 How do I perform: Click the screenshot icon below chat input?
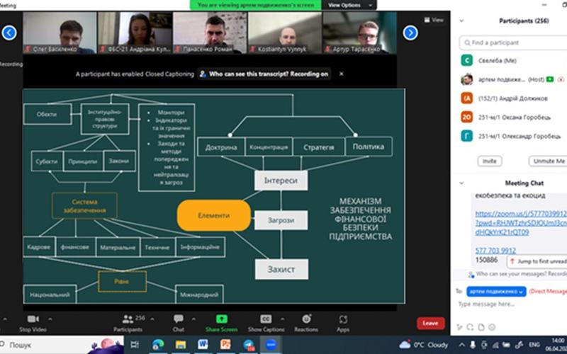tap(470, 327)
